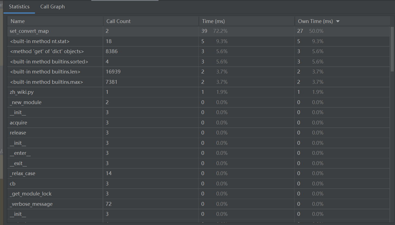The image size is (395, 225).
Task: Select the builtins.max row
Action: (x=46, y=82)
